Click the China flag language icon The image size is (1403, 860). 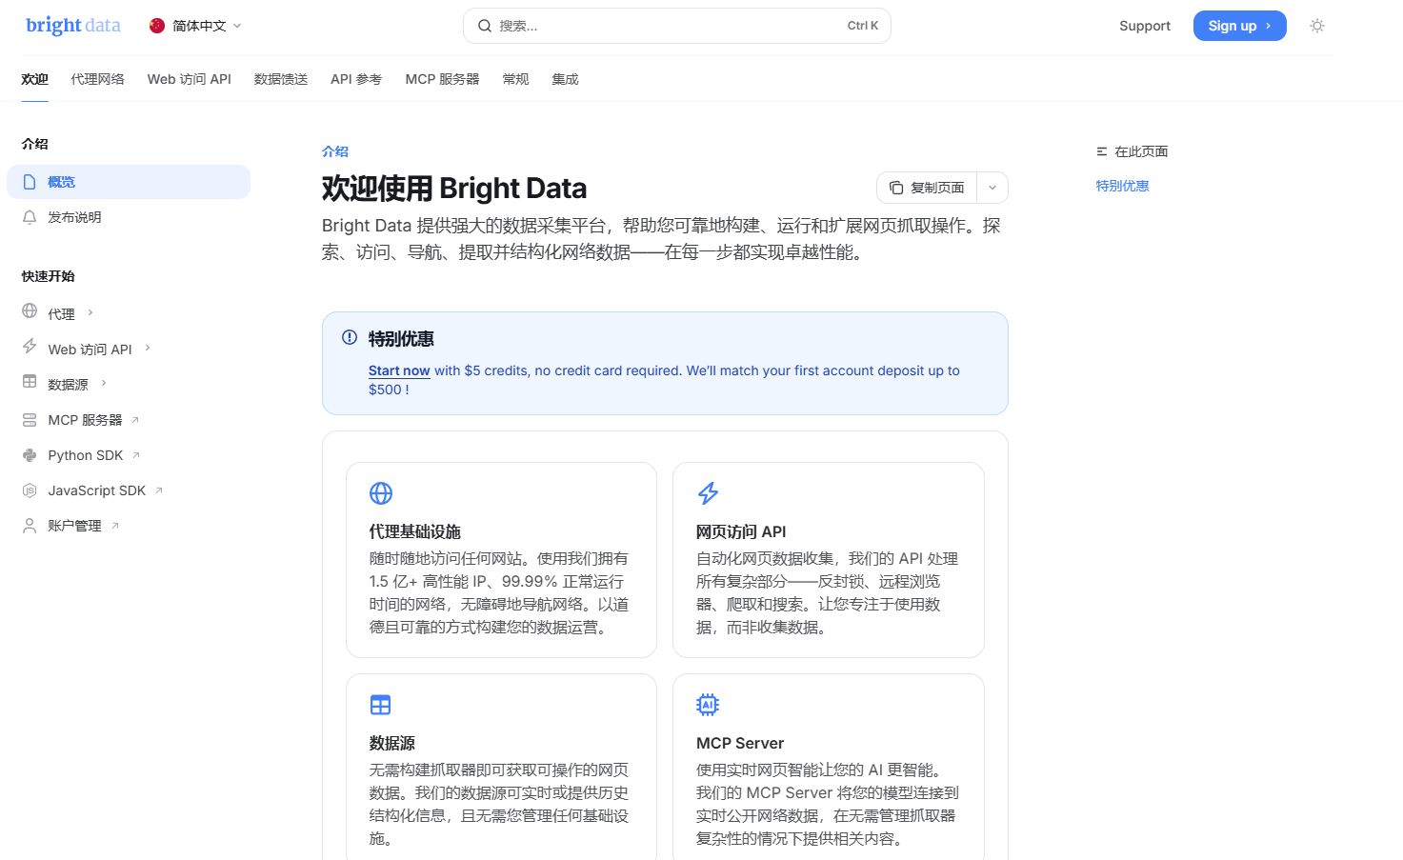tap(157, 26)
